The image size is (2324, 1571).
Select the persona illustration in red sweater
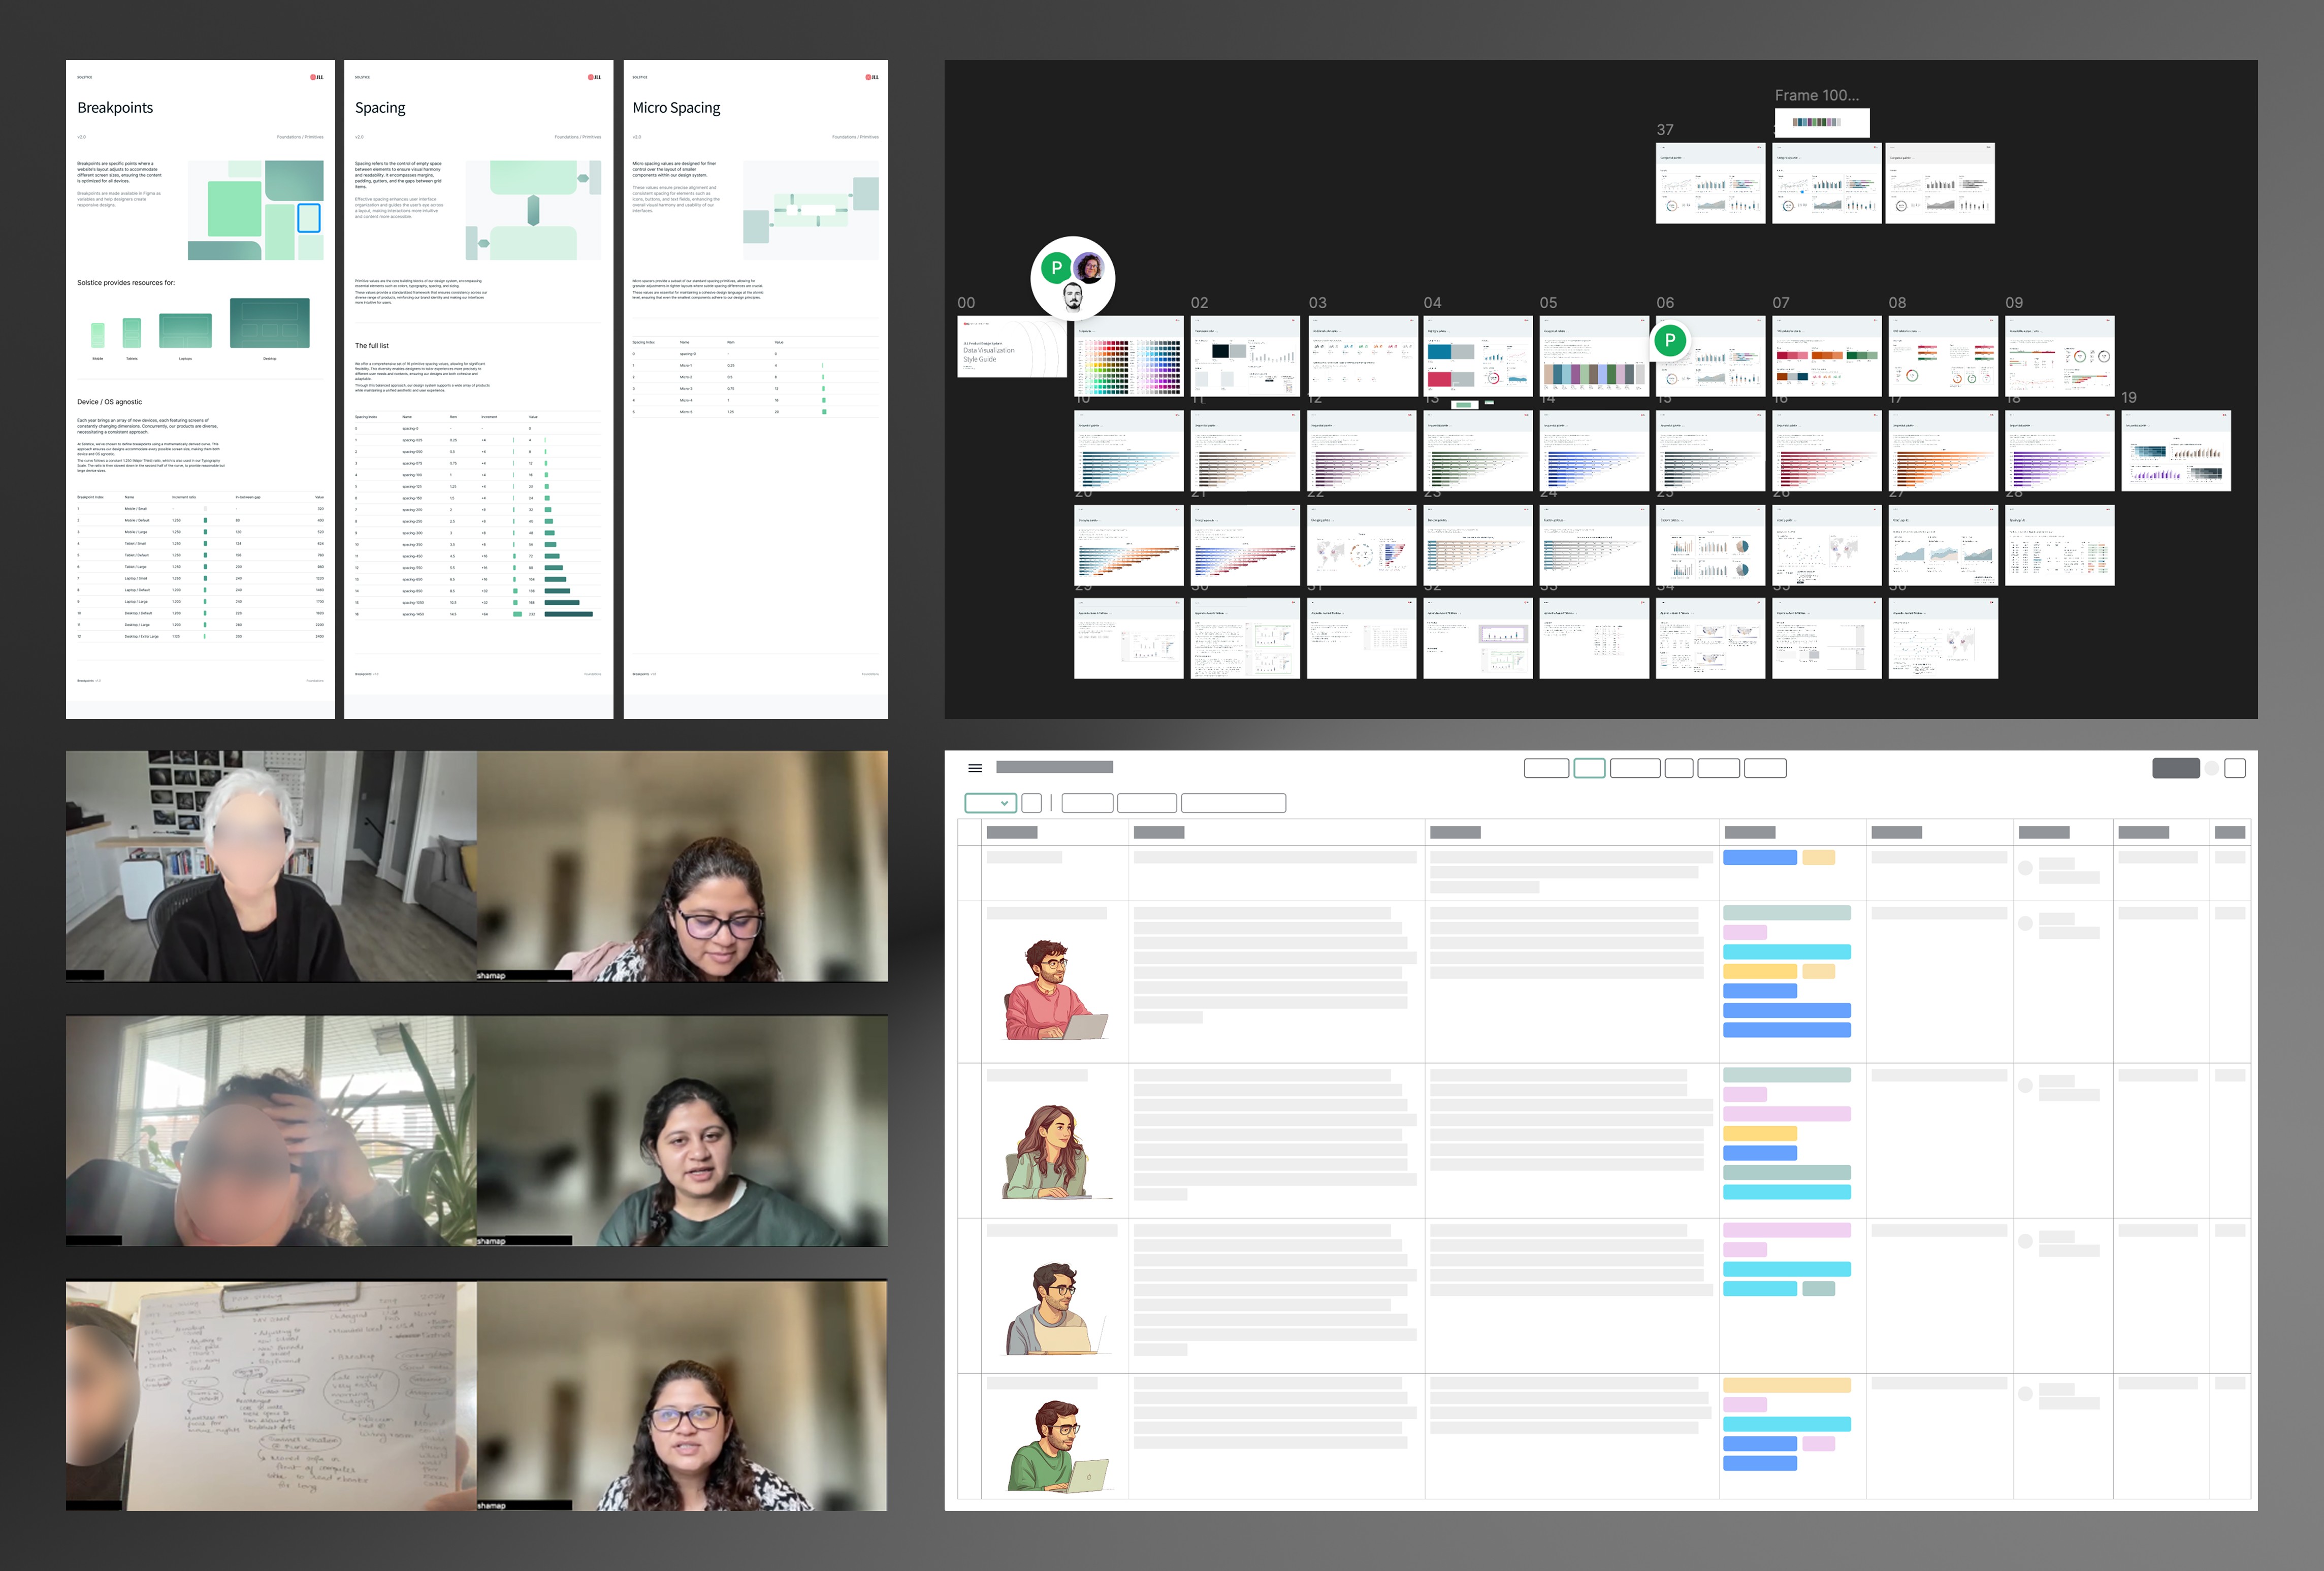(1054, 990)
